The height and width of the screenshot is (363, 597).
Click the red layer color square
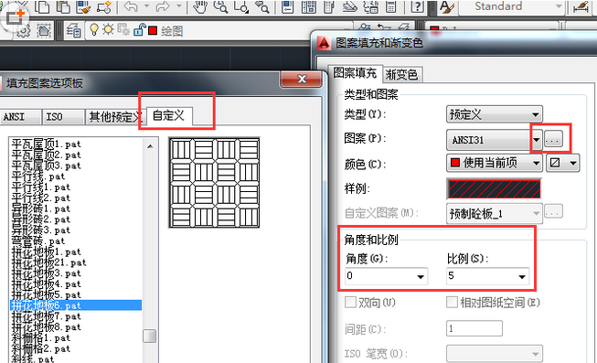[x=153, y=30]
